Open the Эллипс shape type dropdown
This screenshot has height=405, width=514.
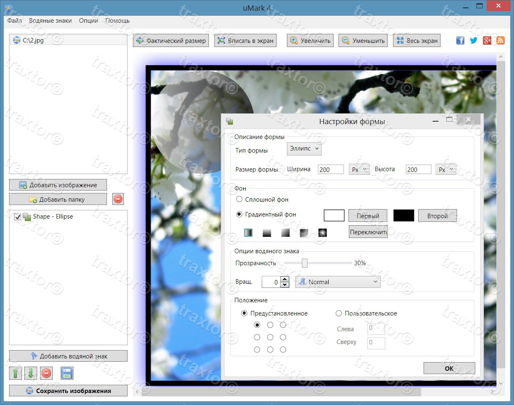click(304, 148)
